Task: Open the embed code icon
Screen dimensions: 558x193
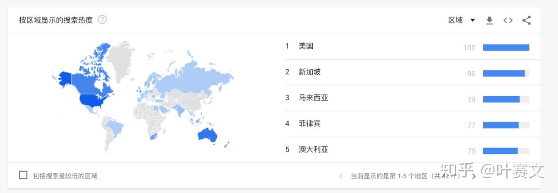Action: [x=508, y=20]
